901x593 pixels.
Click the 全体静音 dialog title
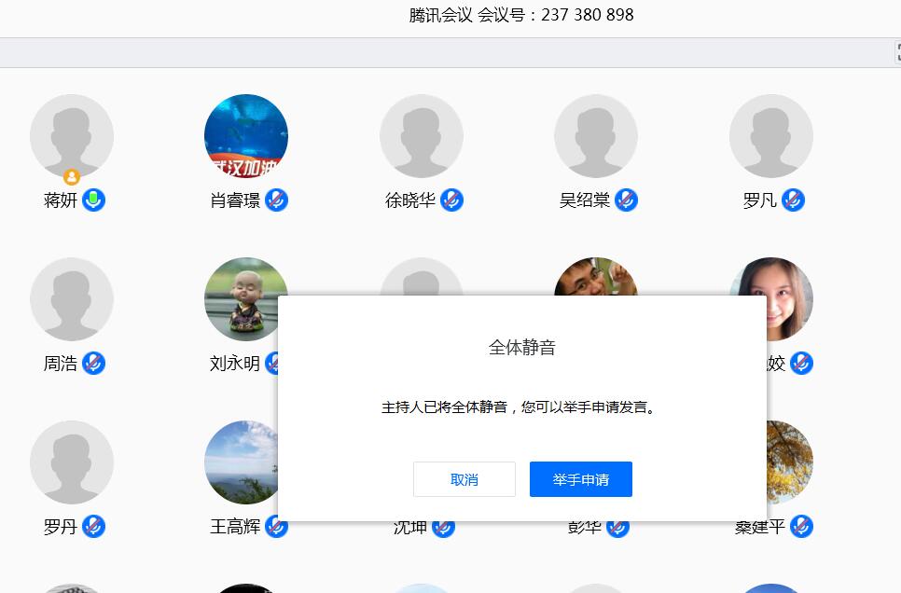pyautogui.click(x=521, y=348)
